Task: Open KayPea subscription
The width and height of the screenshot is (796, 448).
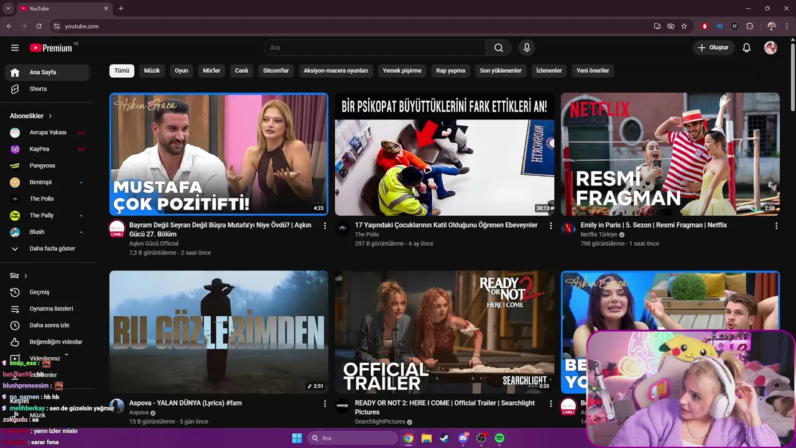Action: (47, 149)
